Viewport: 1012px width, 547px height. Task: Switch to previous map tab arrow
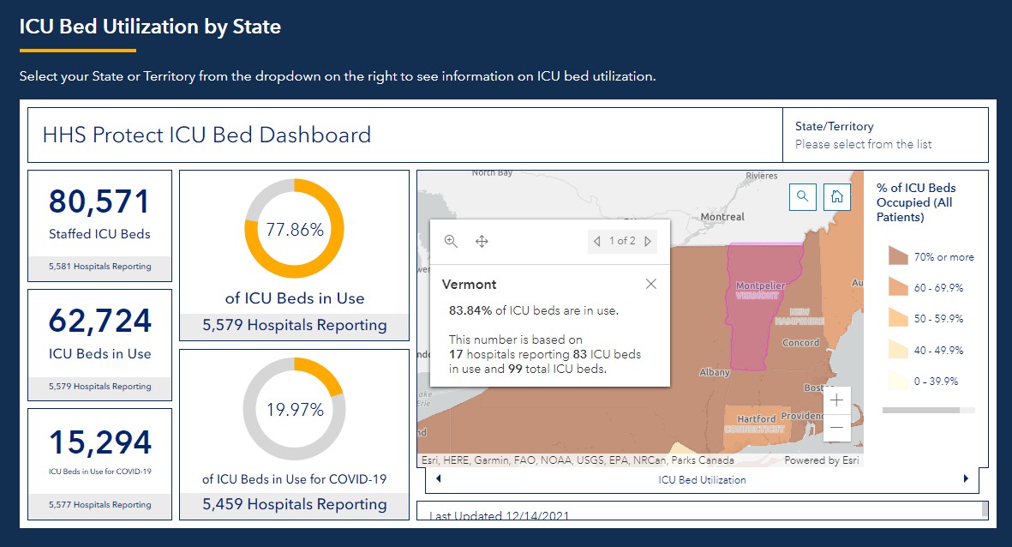439,479
